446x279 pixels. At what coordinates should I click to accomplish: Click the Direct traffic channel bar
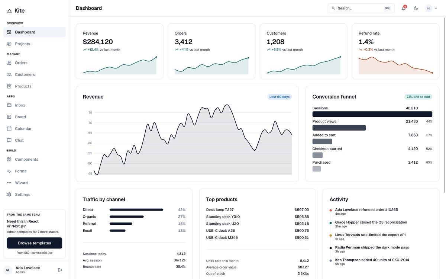click(136, 210)
